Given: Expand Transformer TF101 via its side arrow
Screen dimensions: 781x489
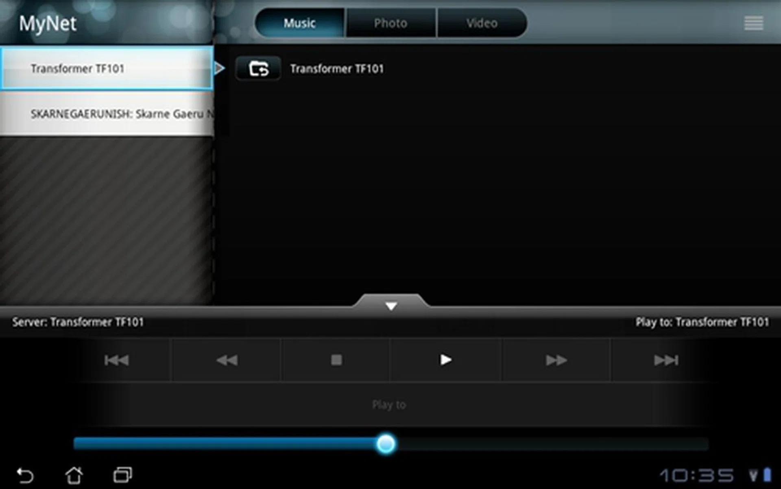Looking at the screenshot, I should coord(220,68).
